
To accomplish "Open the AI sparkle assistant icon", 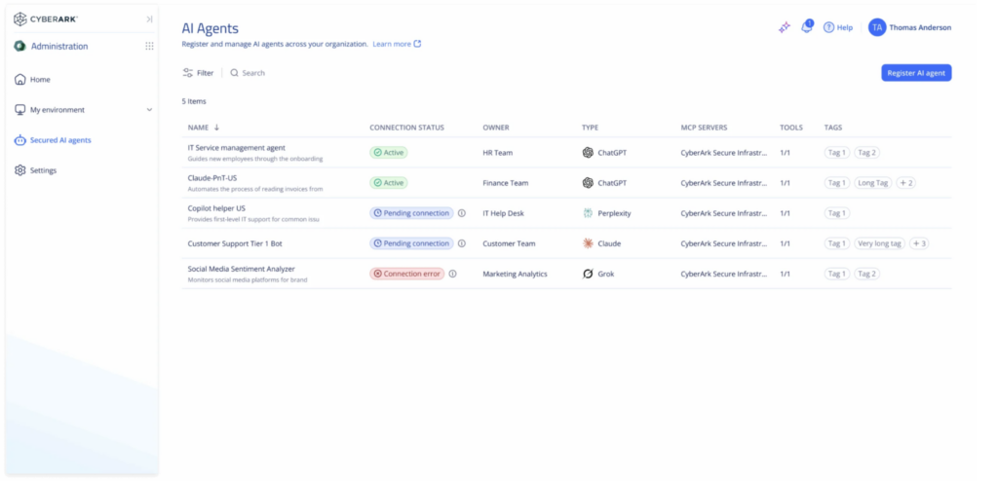I will pos(785,27).
